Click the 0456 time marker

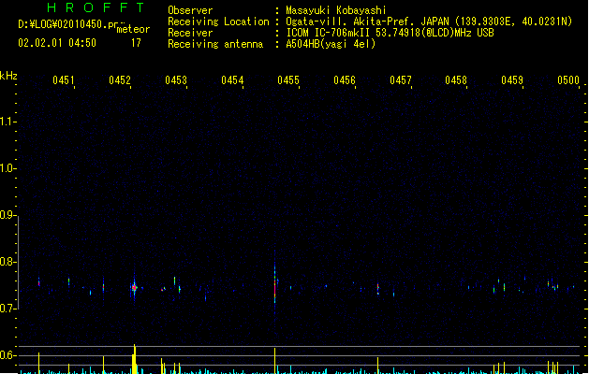click(345, 80)
